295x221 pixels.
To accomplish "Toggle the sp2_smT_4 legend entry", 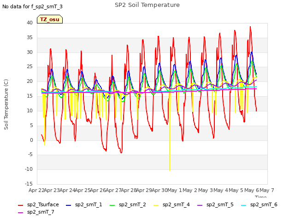I will [x=171, y=204].
